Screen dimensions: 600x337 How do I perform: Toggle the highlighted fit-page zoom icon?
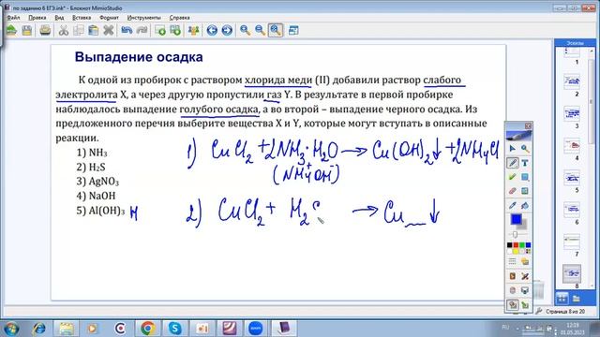276,30
